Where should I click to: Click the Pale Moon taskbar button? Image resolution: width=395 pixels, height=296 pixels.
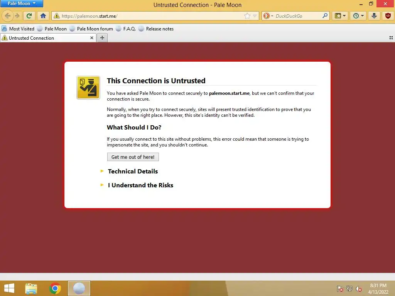(79, 288)
